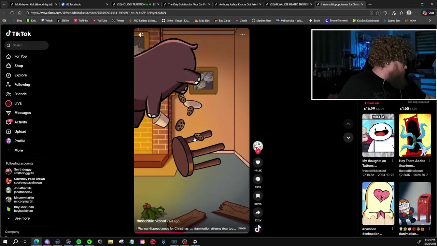Open the taskbar Settings gear

195,242
